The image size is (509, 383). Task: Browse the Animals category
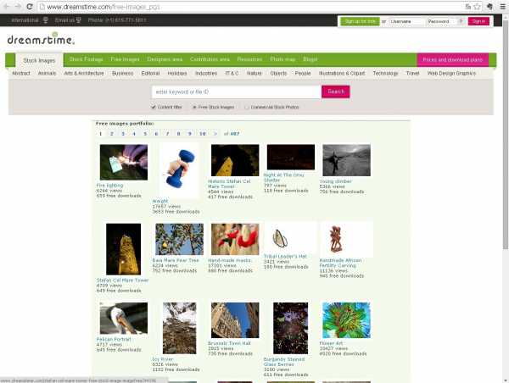(x=47, y=73)
